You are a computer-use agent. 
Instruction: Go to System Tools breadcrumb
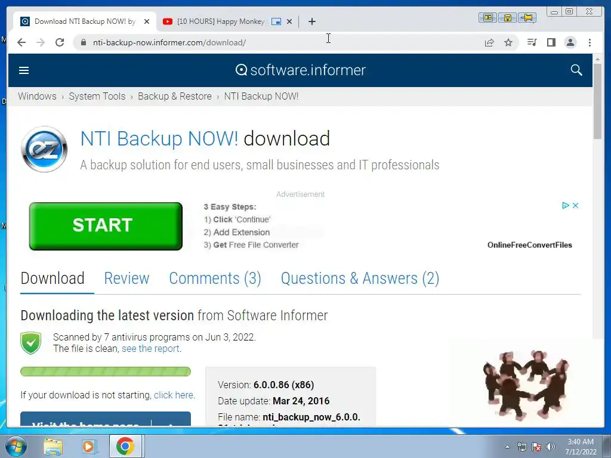coord(97,96)
